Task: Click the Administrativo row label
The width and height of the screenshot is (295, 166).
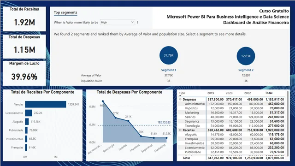Action: point(195,104)
